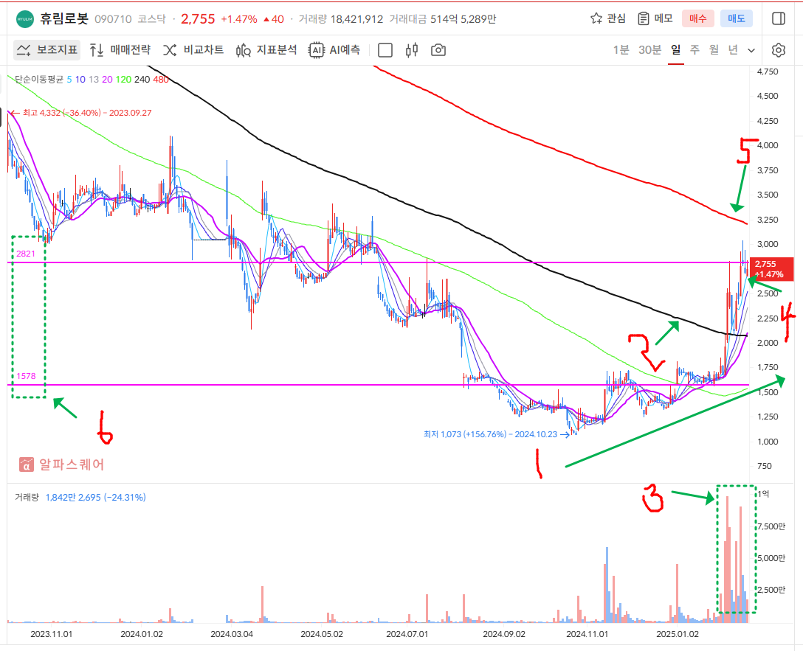The image size is (803, 651).
Task: Open the 메모 memo notepad
Action: pos(655,19)
